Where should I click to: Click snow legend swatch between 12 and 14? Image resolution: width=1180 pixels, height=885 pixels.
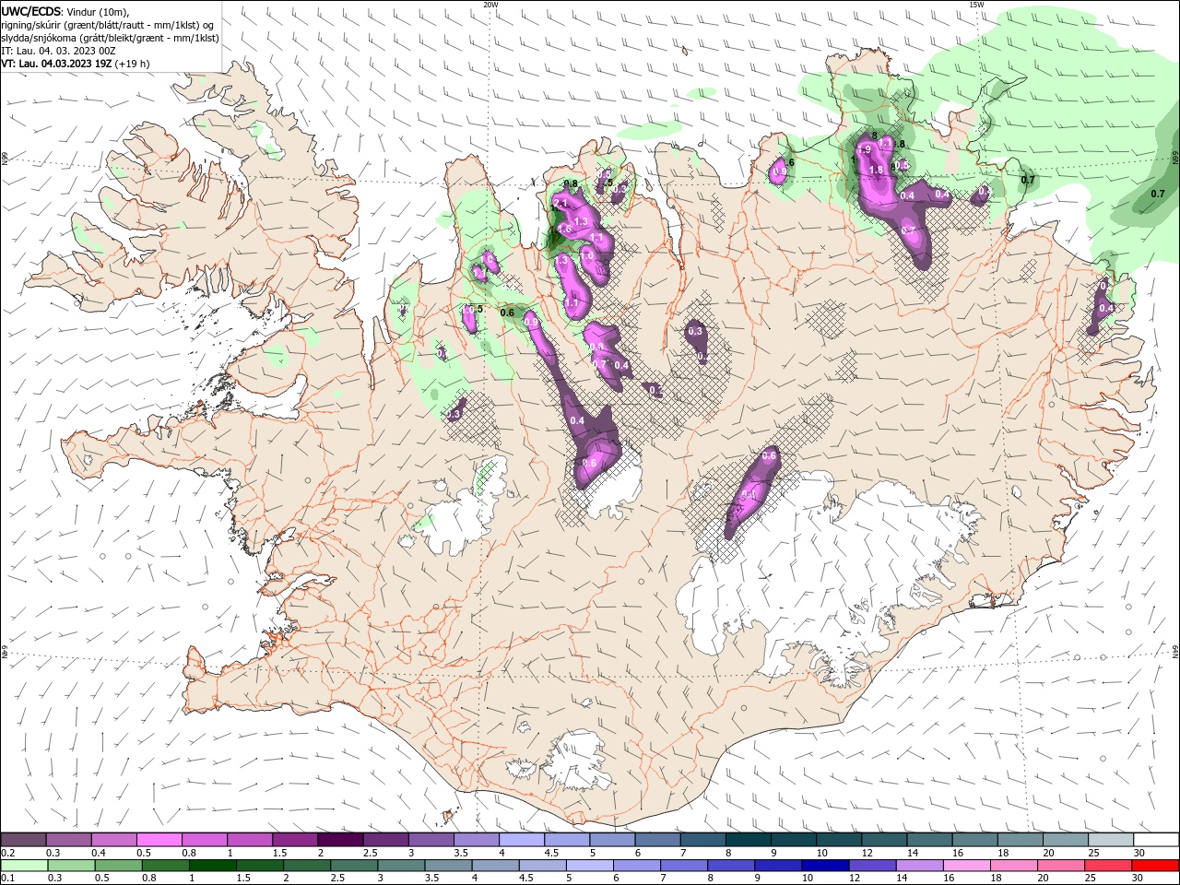883,840
